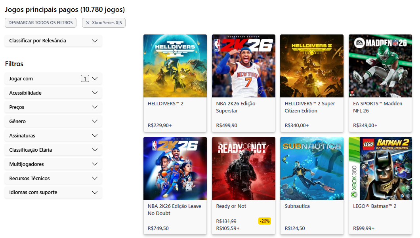This screenshot has height=238, width=420.
Task: Expand the Recursos Técnicos filter
Action: point(53,178)
